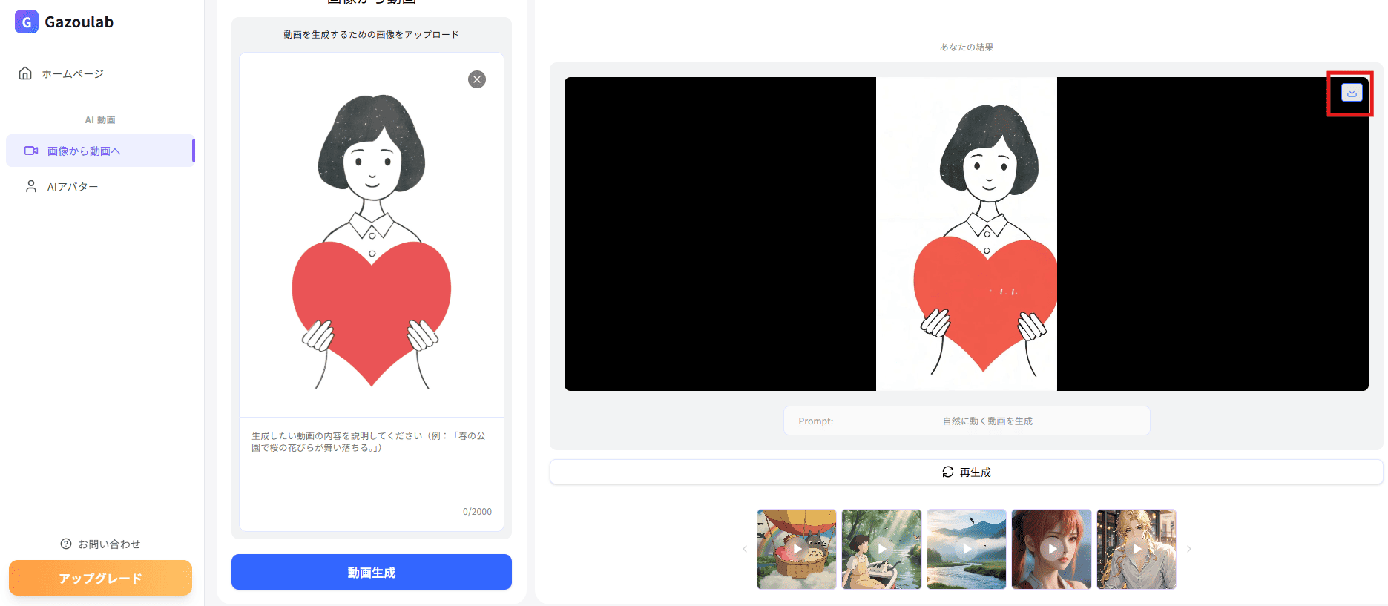Viewport: 1388px width, 606px height.
Task: Select 画像から動画へ menu item
Action: click(101, 151)
